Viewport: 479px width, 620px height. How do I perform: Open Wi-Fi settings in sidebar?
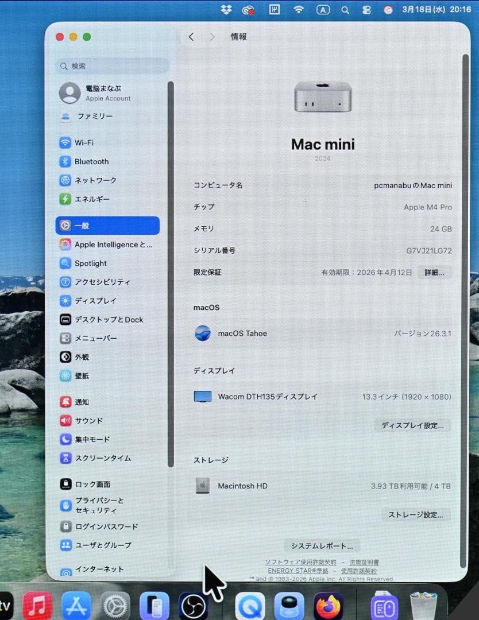point(84,143)
